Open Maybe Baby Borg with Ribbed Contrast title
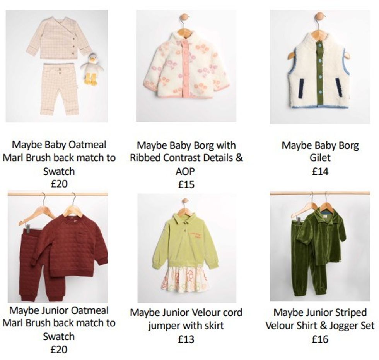 [x=186, y=158]
